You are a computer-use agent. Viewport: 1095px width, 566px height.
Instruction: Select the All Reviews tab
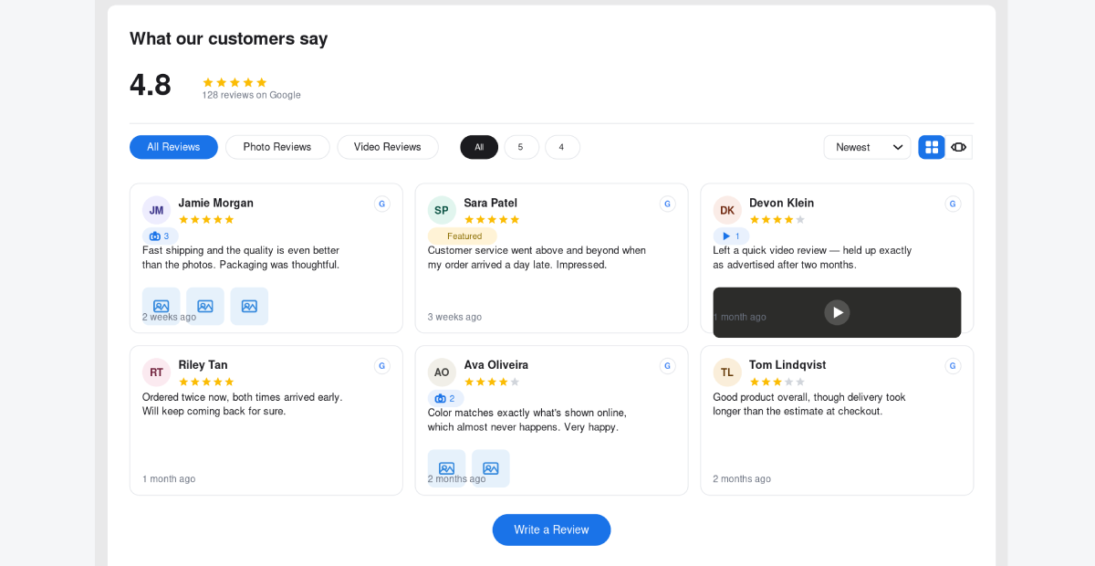173,147
